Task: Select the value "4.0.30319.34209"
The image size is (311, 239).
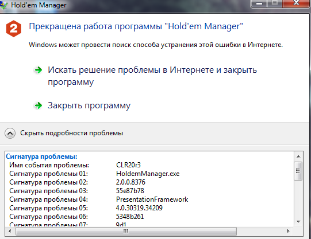Action: click(139, 208)
